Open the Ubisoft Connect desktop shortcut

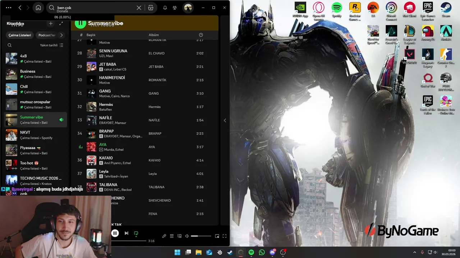tap(391, 11)
